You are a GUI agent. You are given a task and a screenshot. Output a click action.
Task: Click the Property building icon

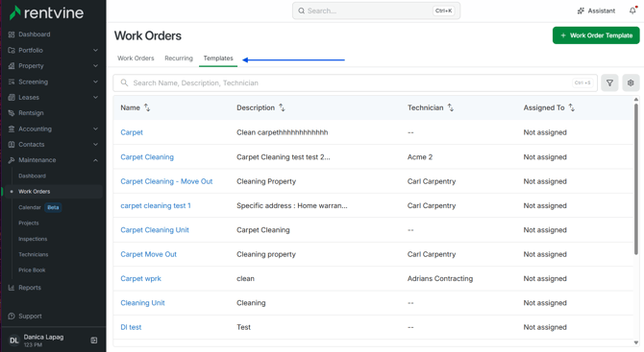[x=12, y=65]
